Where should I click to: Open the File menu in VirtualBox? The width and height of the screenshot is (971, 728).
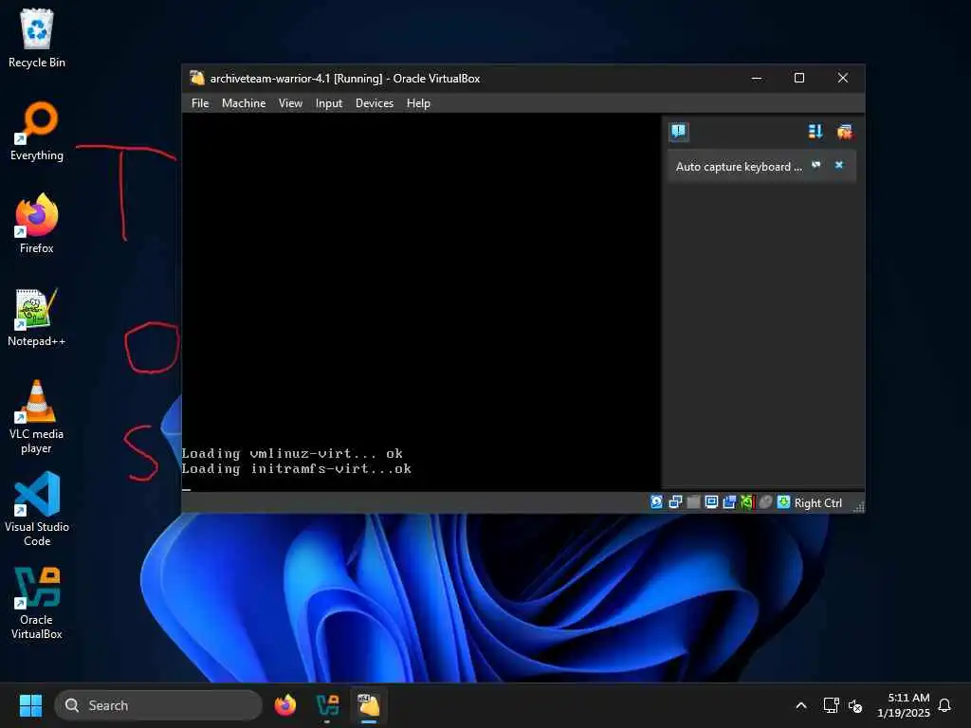click(x=200, y=103)
